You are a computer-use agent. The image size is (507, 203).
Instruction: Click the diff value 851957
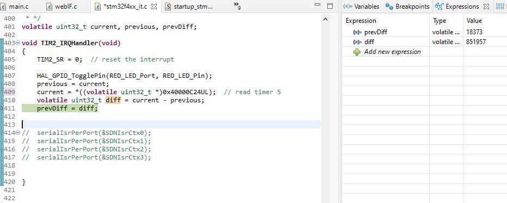[476, 42]
